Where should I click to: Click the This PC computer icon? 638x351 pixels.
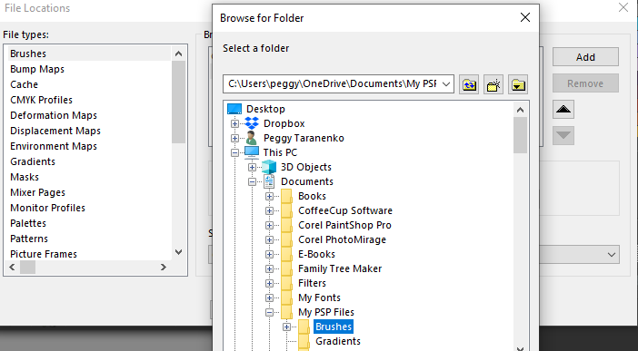click(x=252, y=152)
